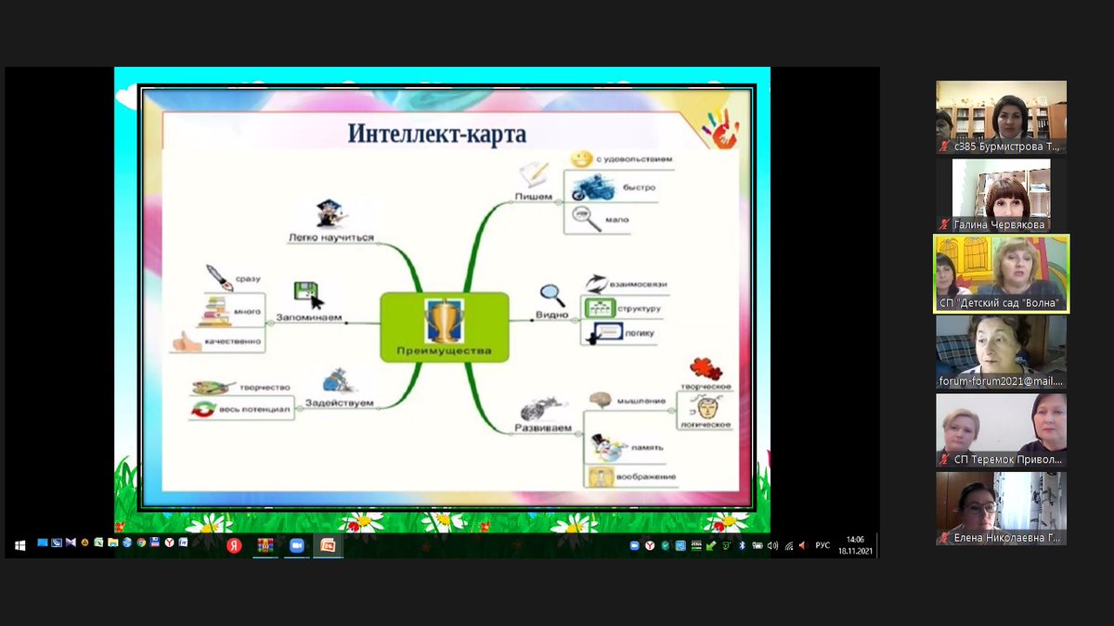Click muted mic icon on Елена Николаевна tile
1114x626 pixels.
945,538
